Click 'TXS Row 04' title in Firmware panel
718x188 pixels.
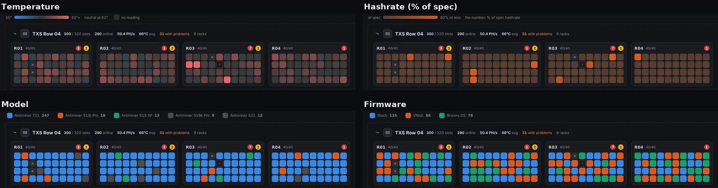tap(409, 133)
